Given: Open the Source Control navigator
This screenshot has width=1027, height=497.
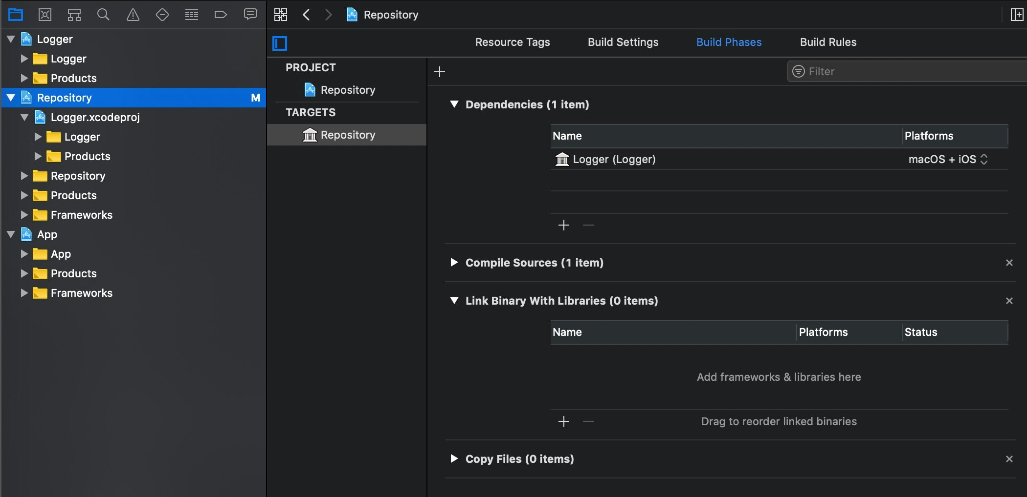Looking at the screenshot, I should click(45, 15).
